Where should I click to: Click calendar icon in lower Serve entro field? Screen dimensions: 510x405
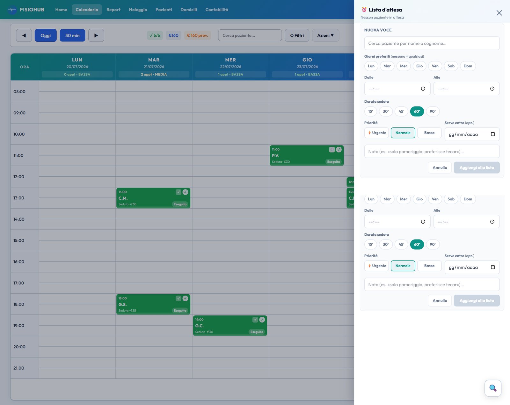pos(493,267)
